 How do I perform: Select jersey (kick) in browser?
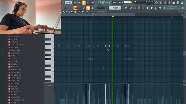15,67
